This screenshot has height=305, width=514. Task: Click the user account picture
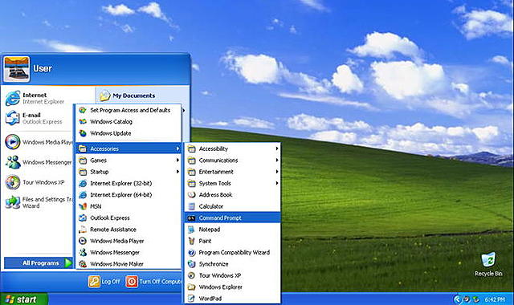(x=16, y=69)
